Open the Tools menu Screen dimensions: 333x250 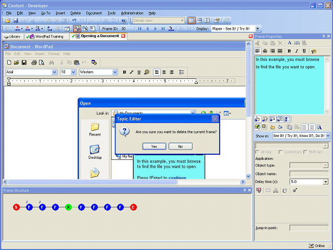[x=111, y=13]
